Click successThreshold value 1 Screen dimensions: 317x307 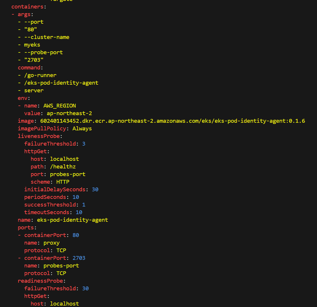[x=84, y=205]
